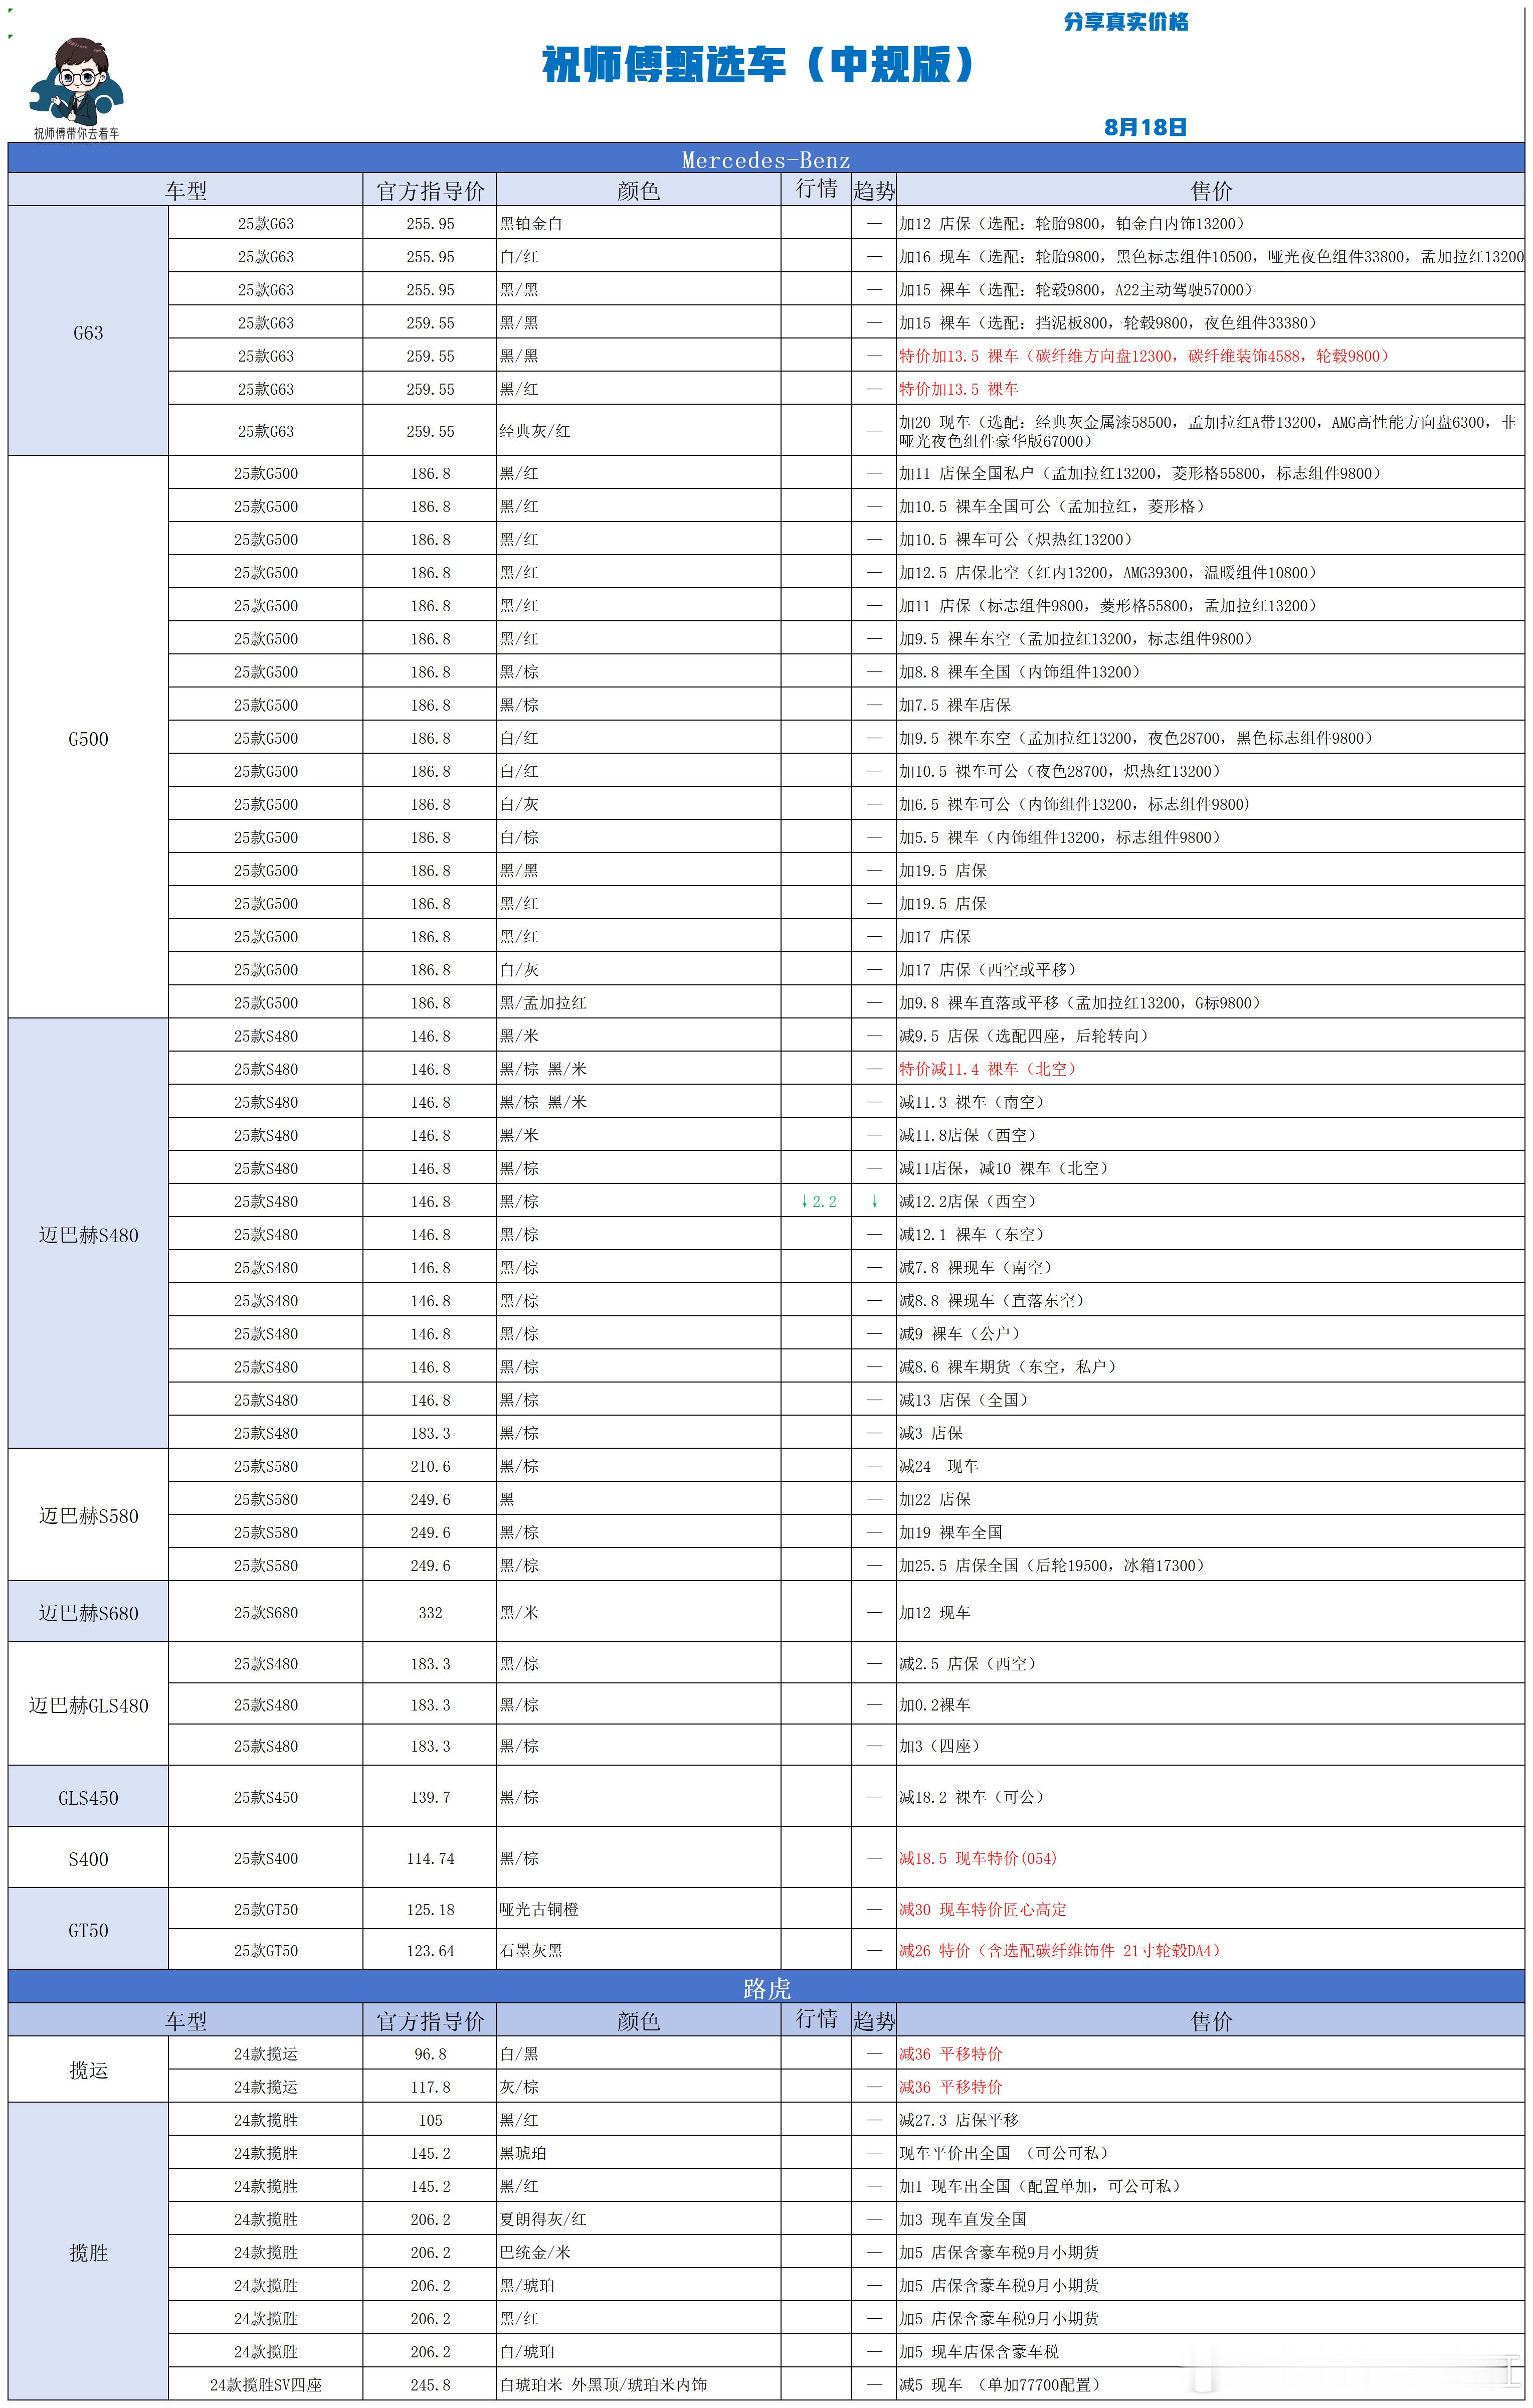This screenshot has height=2408, width=1533.
Task: Click the 加0.2裸车 price cell
Action: click(1210, 1704)
